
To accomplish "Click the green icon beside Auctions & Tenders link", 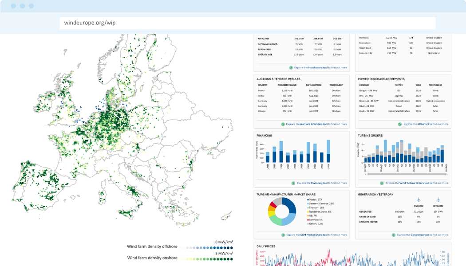I will pyautogui.click(x=283, y=124).
